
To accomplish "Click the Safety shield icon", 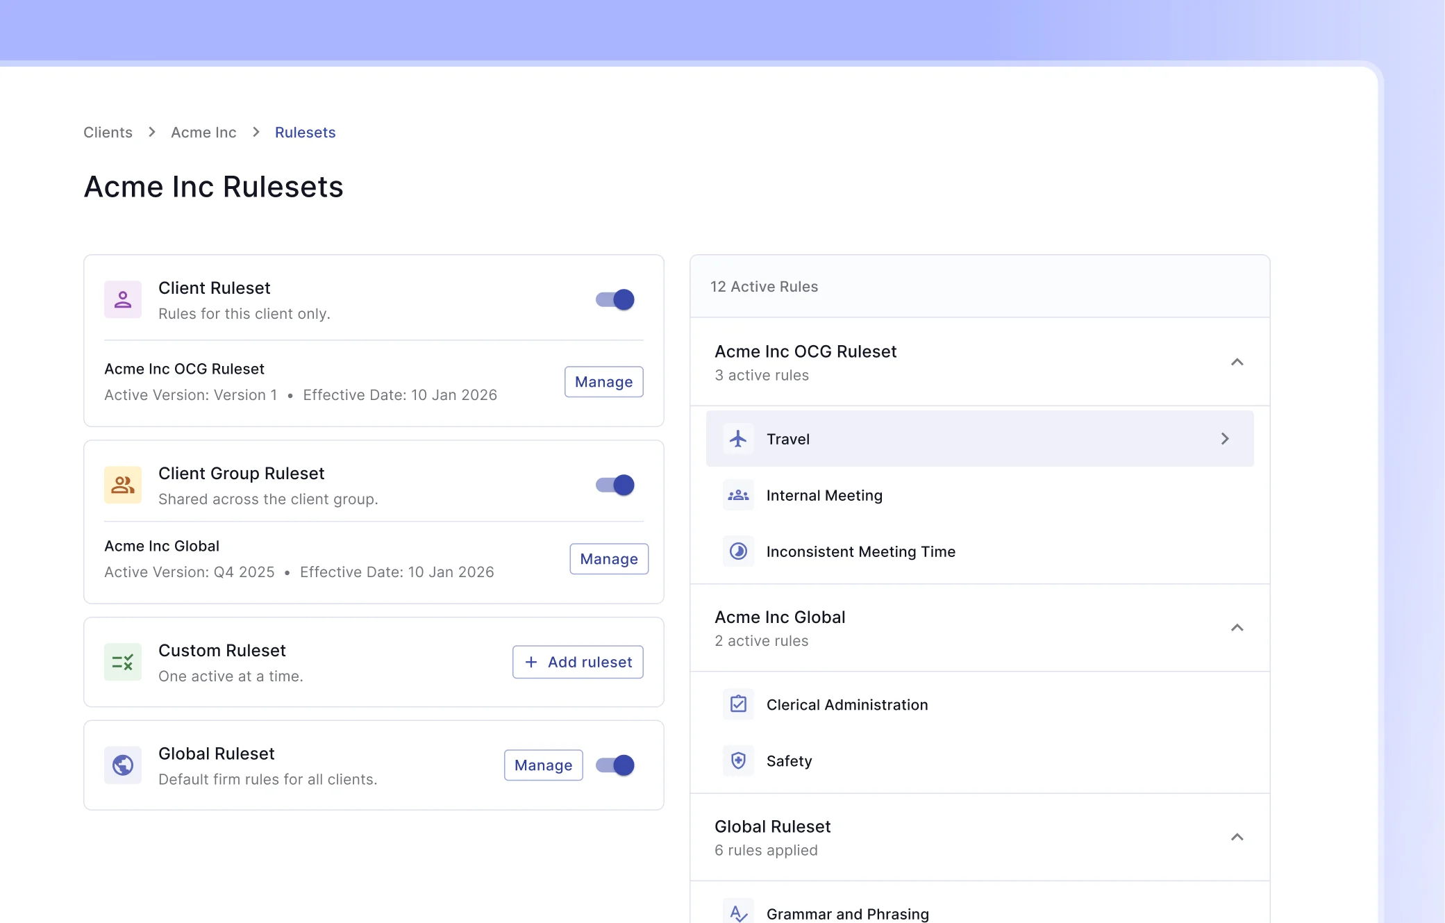I will [738, 760].
